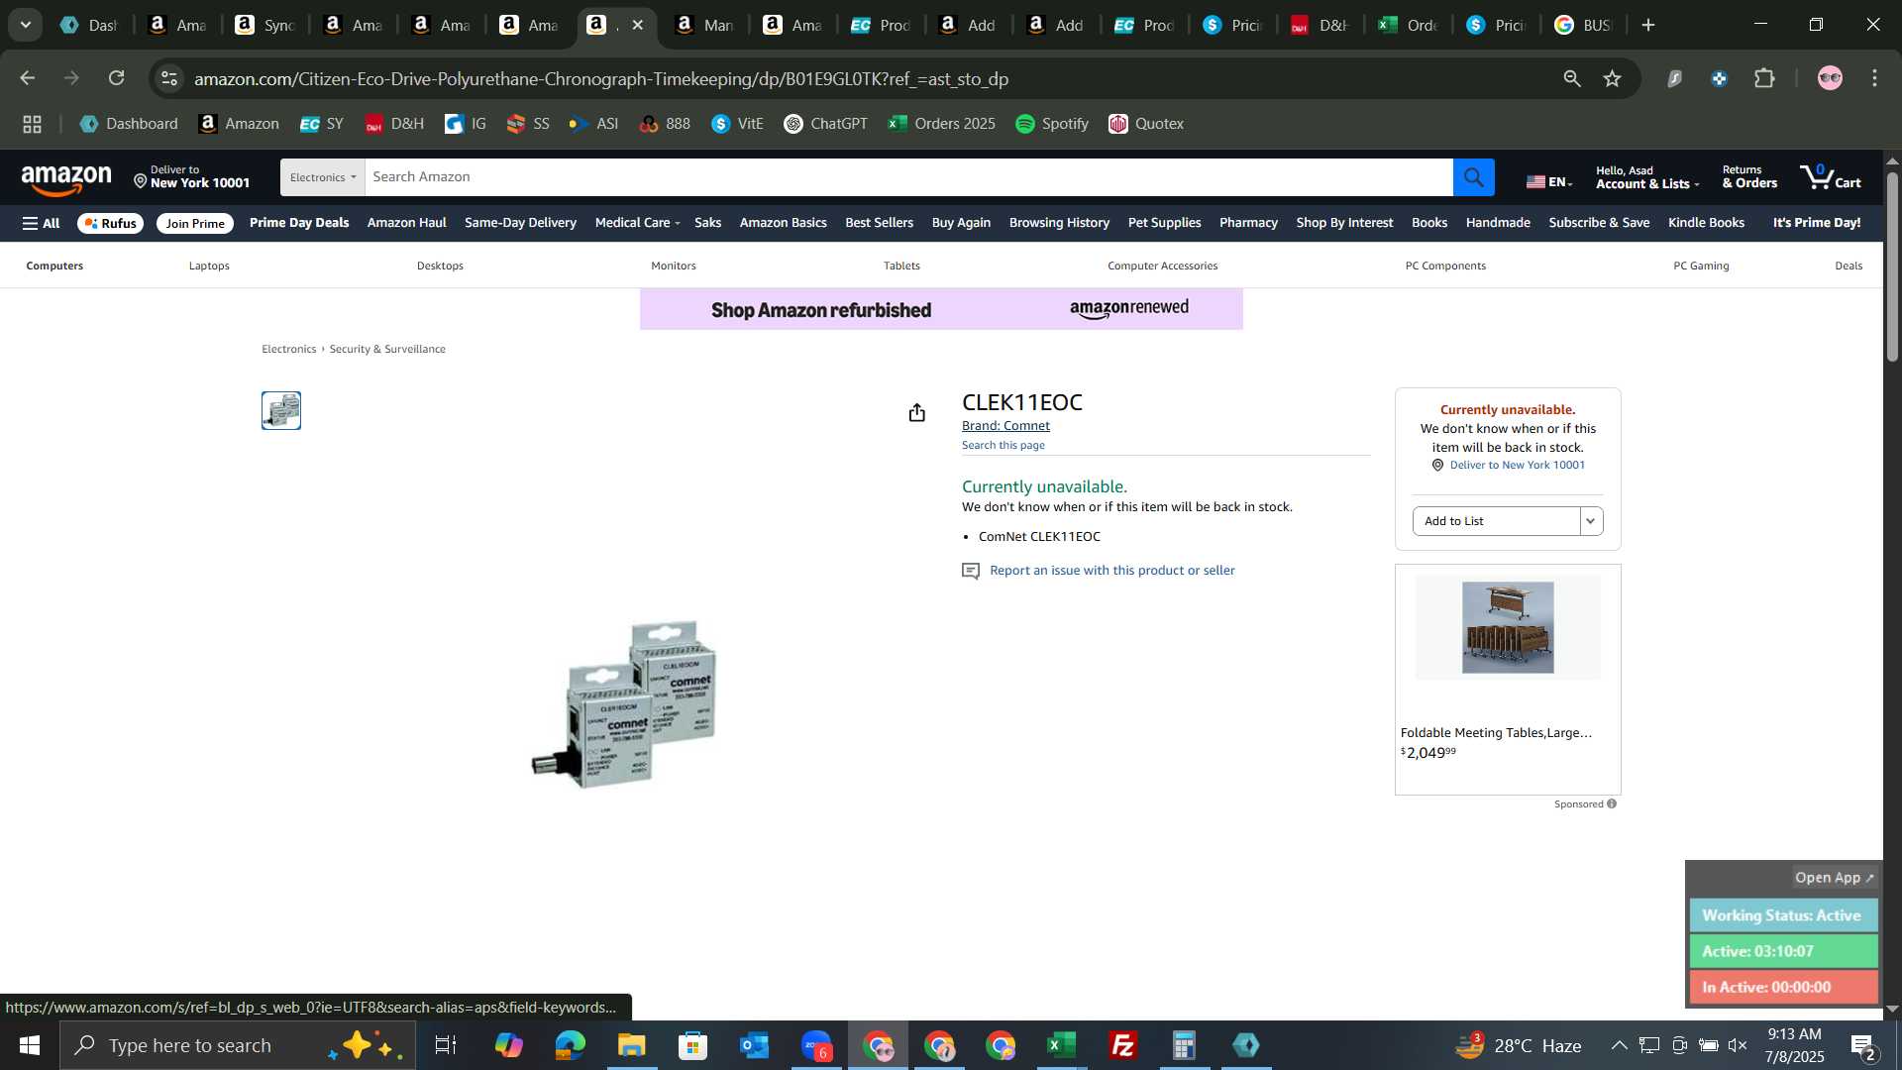Bookmark this page with the star icon
1902x1070 pixels.
[x=1612, y=78]
